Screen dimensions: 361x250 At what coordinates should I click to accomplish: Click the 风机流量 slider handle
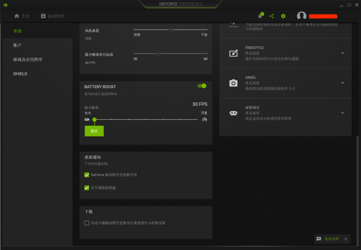pos(171,29)
